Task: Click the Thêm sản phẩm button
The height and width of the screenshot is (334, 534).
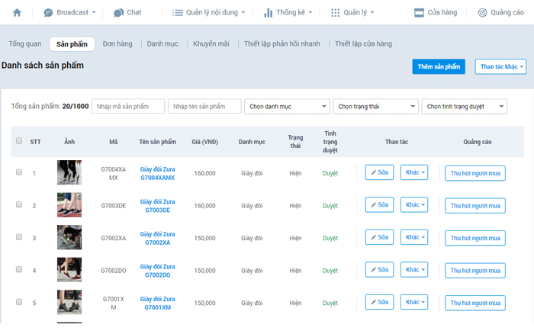Action: click(x=439, y=67)
